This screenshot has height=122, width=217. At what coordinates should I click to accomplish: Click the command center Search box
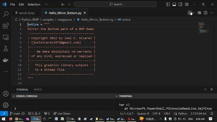pos(115,4)
